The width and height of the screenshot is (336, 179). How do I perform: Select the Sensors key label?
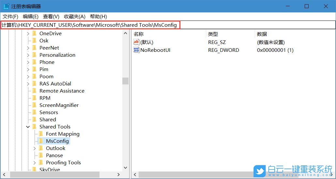49,112
